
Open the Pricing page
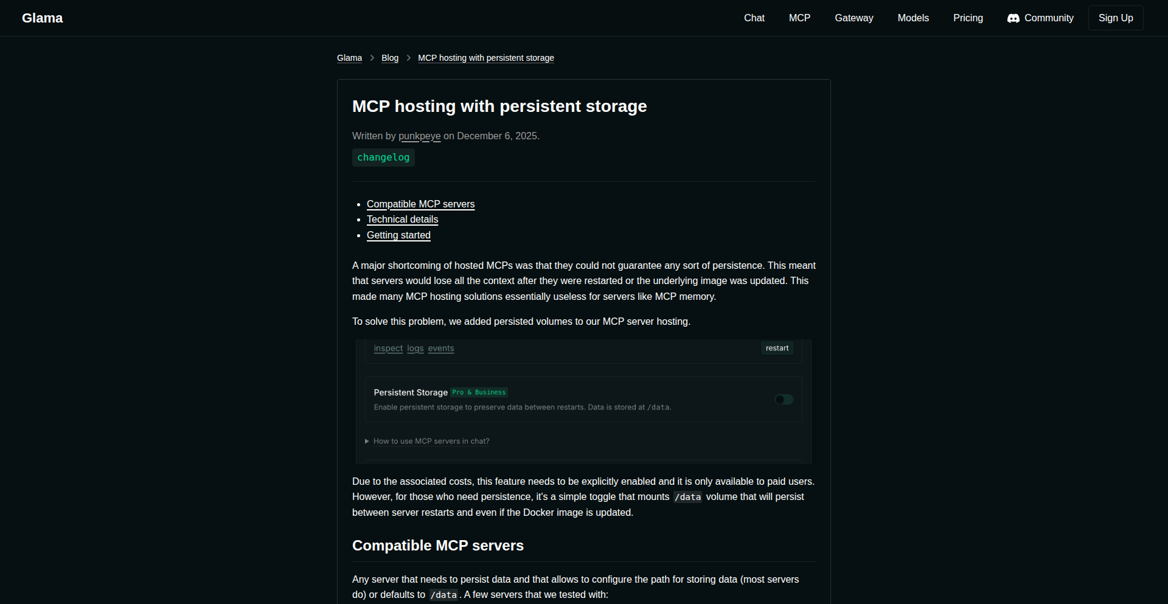pos(968,18)
